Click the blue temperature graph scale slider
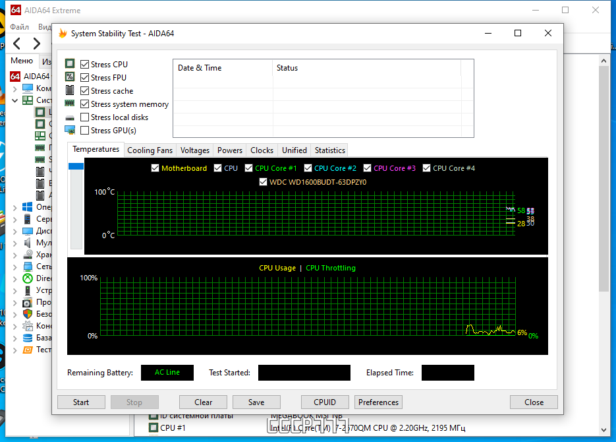This screenshot has width=616, height=442. pyautogui.click(x=76, y=166)
